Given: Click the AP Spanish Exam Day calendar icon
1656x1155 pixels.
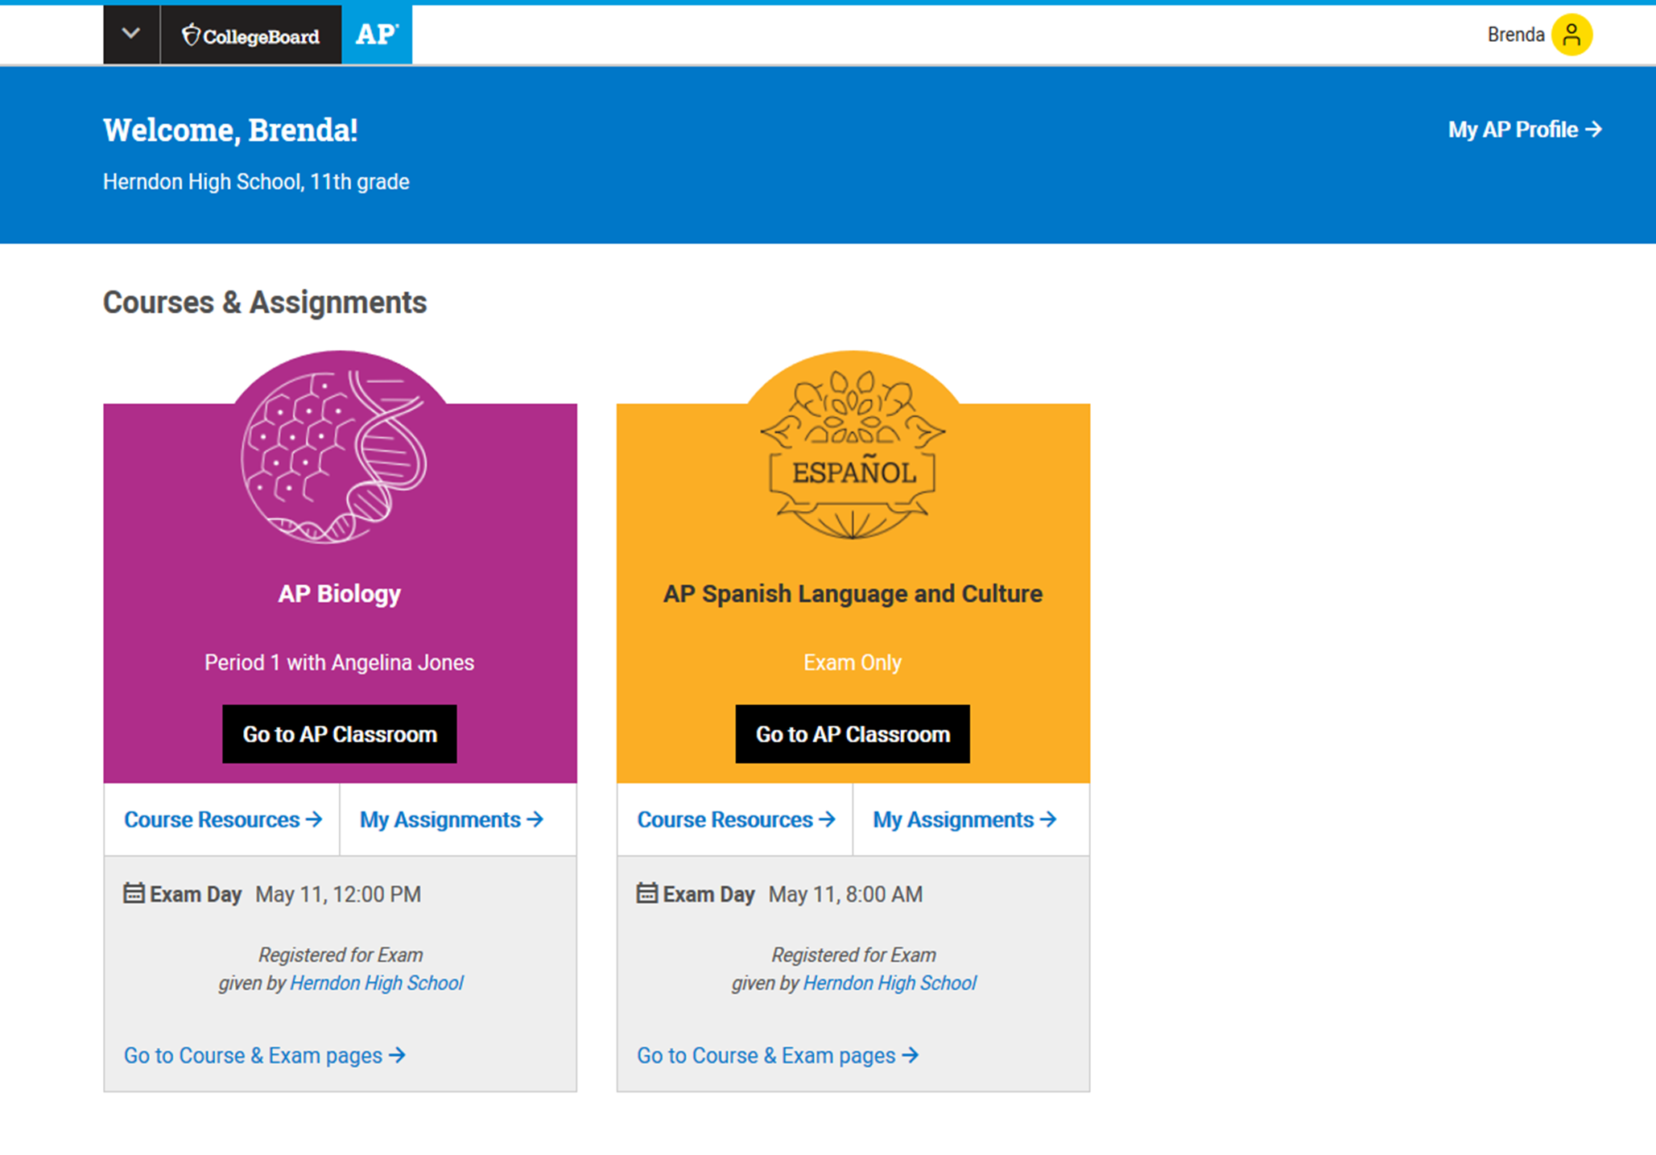Looking at the screenshot, I should (646, 893).
